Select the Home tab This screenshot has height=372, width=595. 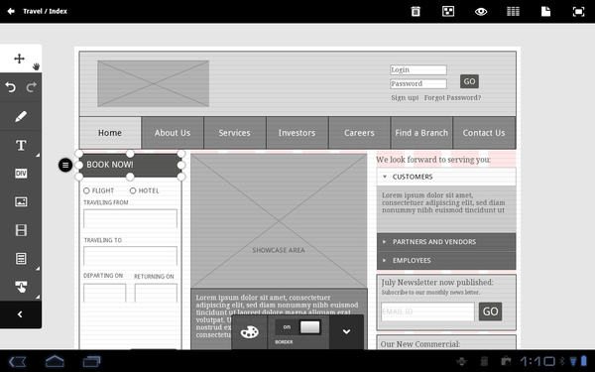click(110, 133)
